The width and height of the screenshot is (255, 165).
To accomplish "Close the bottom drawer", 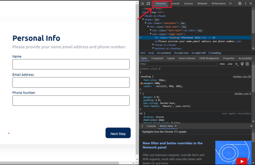I will [252, 126].
